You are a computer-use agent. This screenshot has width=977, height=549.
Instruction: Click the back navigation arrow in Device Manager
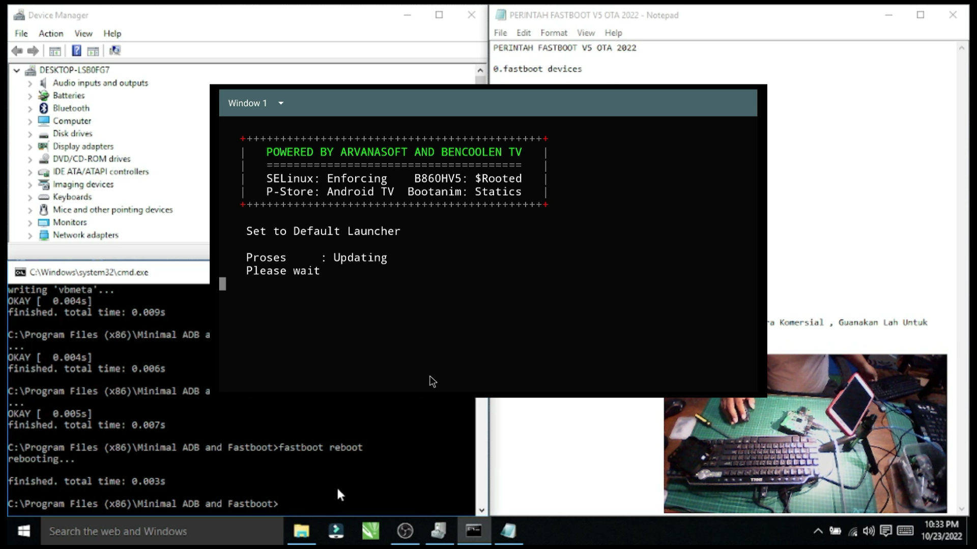(17, 50)
